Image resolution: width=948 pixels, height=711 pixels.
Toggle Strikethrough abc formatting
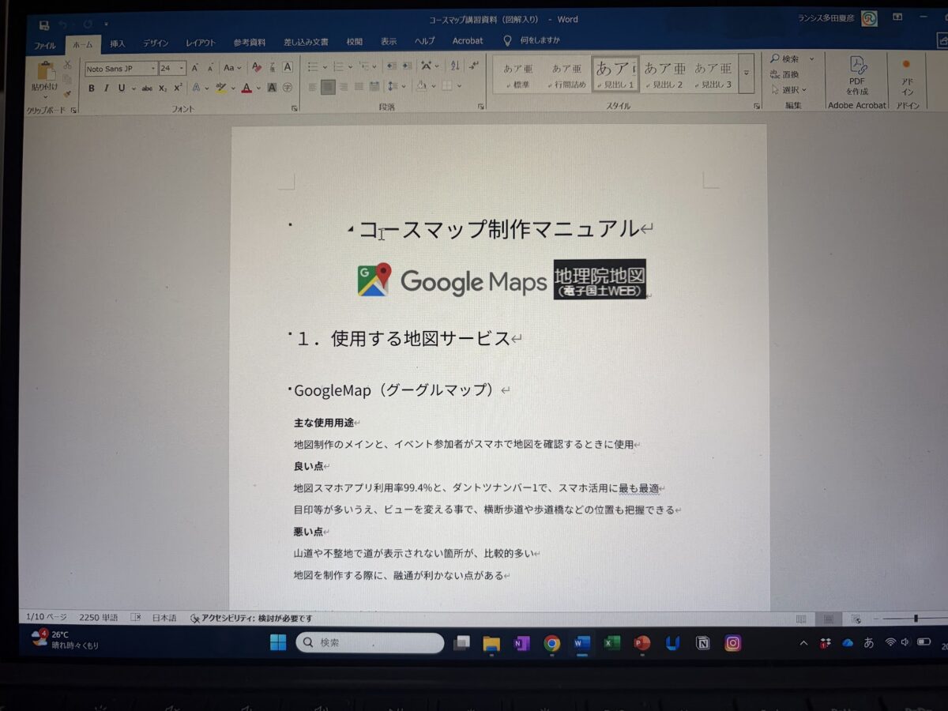tap(147, 88)
